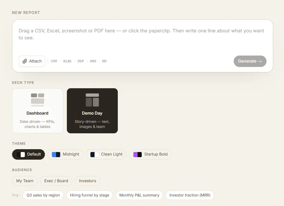Choose the Startup Bold theme
284x206 pixels.
[x=150, y=154]
